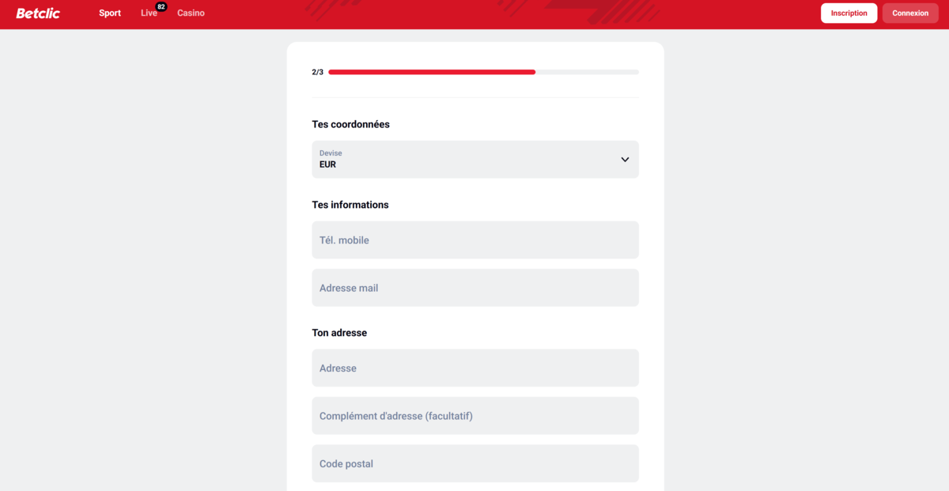
Task: Select the Adresse input field
Action: [x=475, y=368]
